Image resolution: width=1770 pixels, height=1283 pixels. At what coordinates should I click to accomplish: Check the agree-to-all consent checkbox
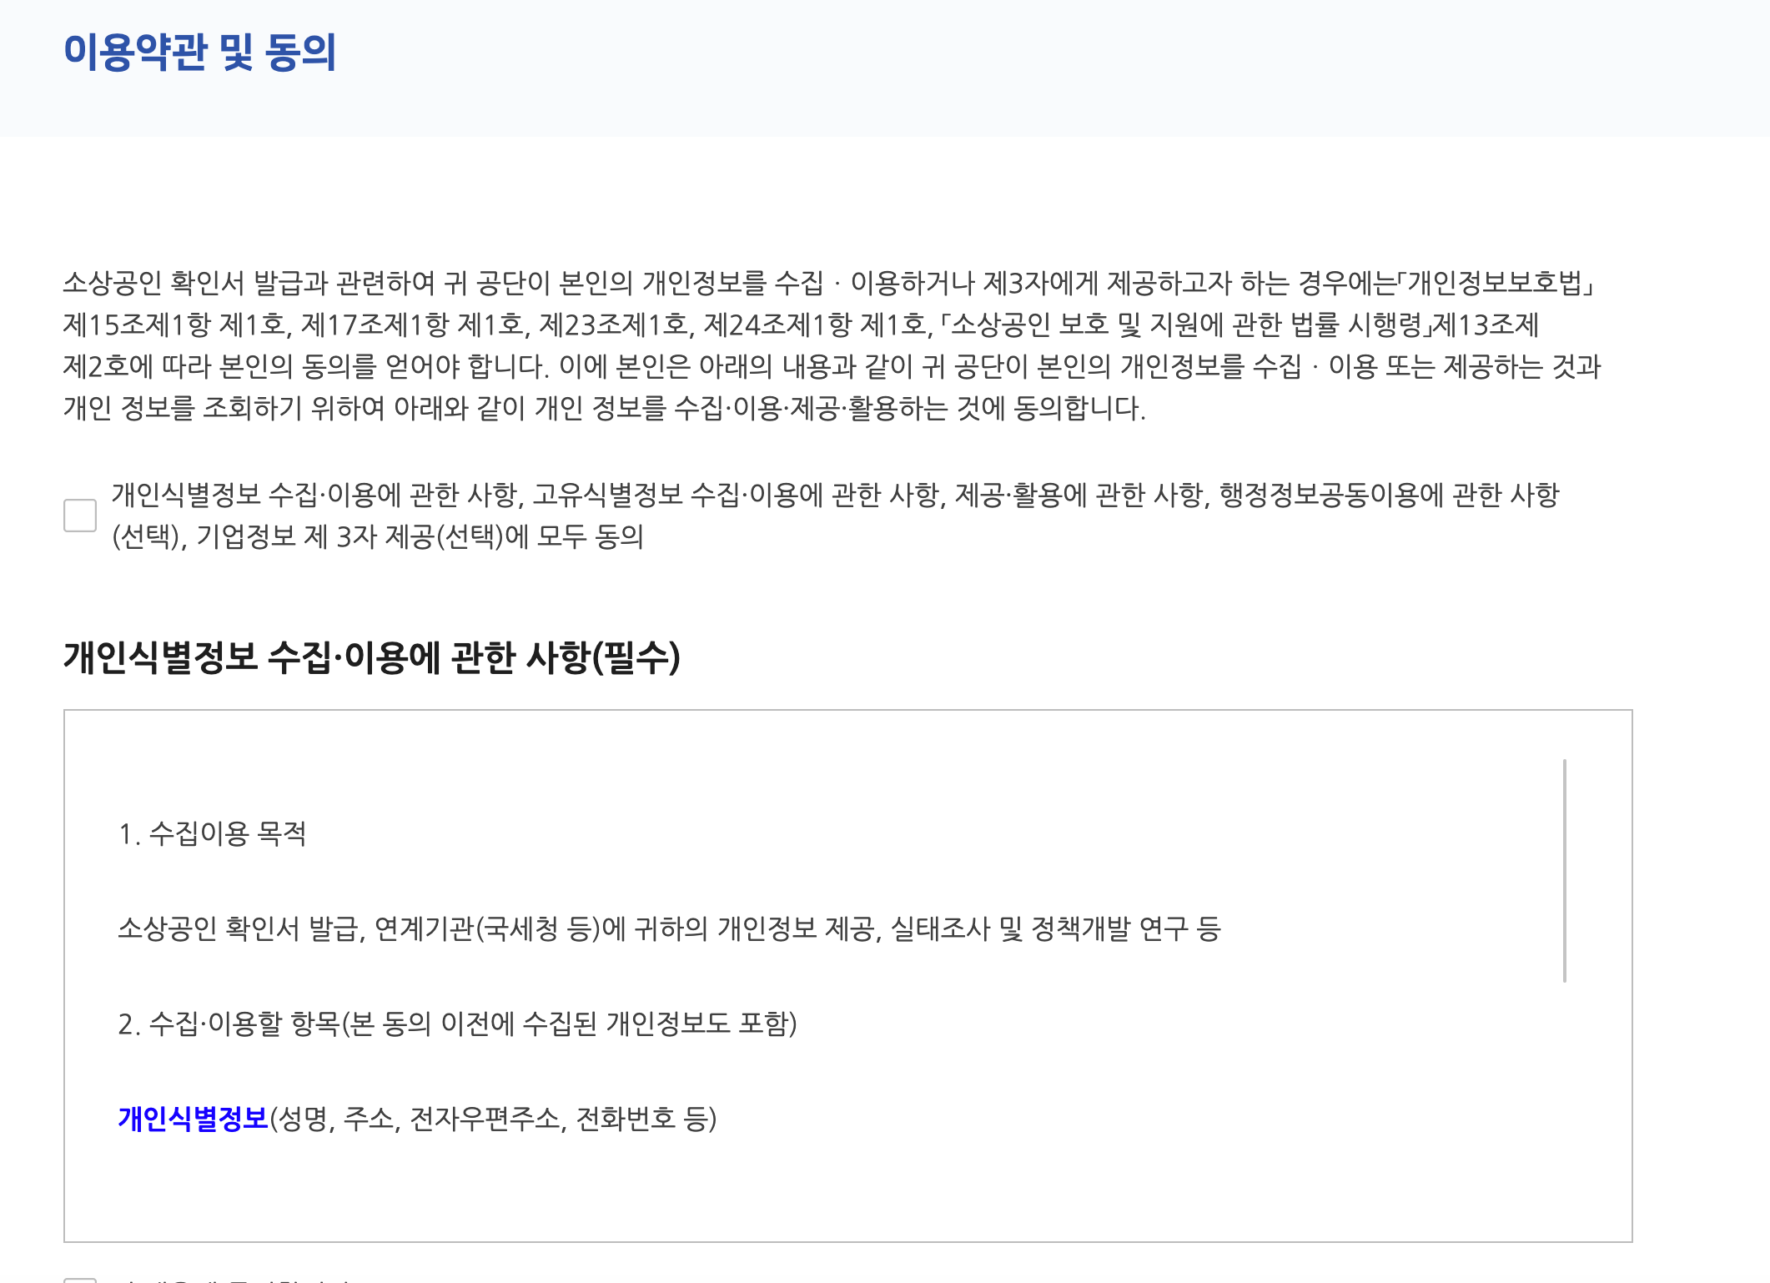(80, 516)
